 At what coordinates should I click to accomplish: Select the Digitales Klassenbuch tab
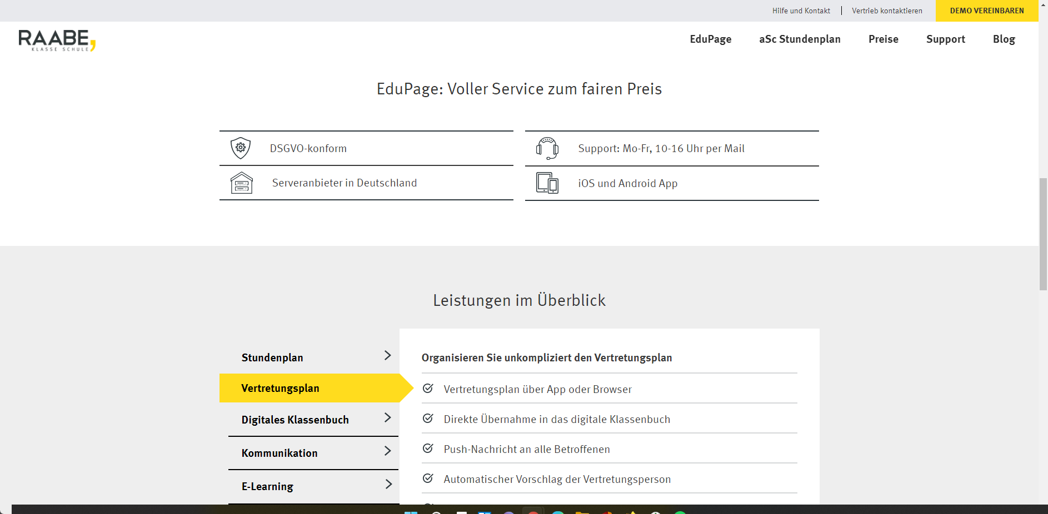coord(313,420)
